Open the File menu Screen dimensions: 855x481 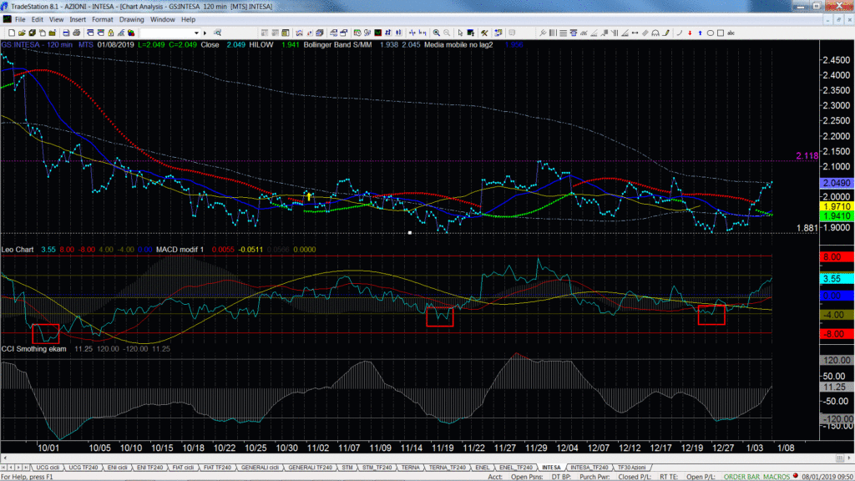[20, 20]
